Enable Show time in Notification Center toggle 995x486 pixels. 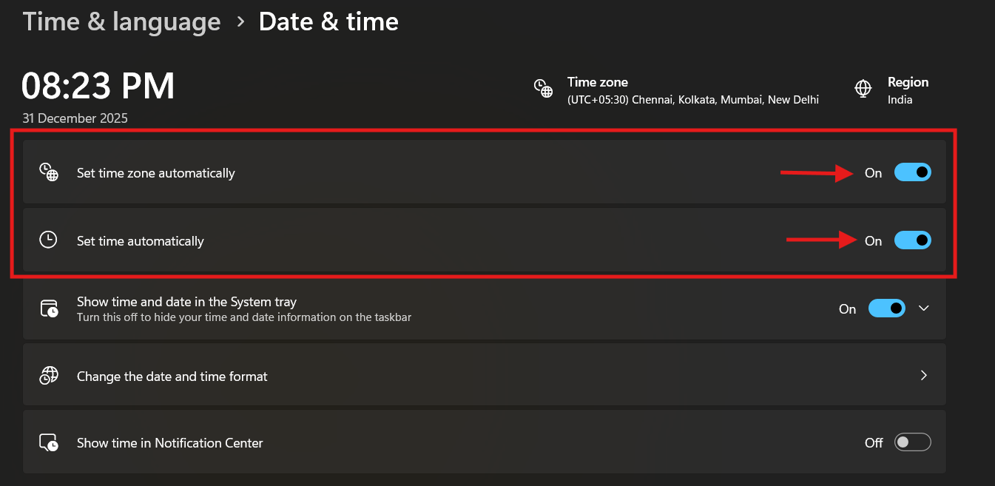pyautogui.click(x=912, y=442)
